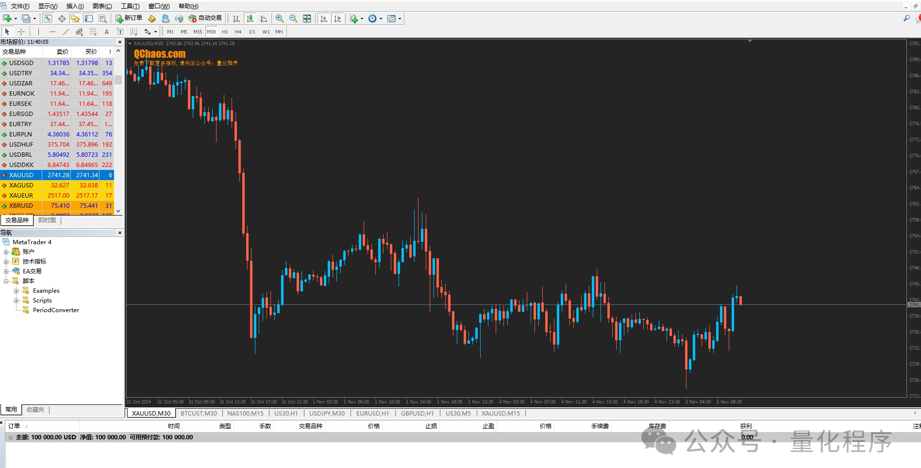
Task: Open the periodicity clock dropdown arrow
Action: coord(381,19)
